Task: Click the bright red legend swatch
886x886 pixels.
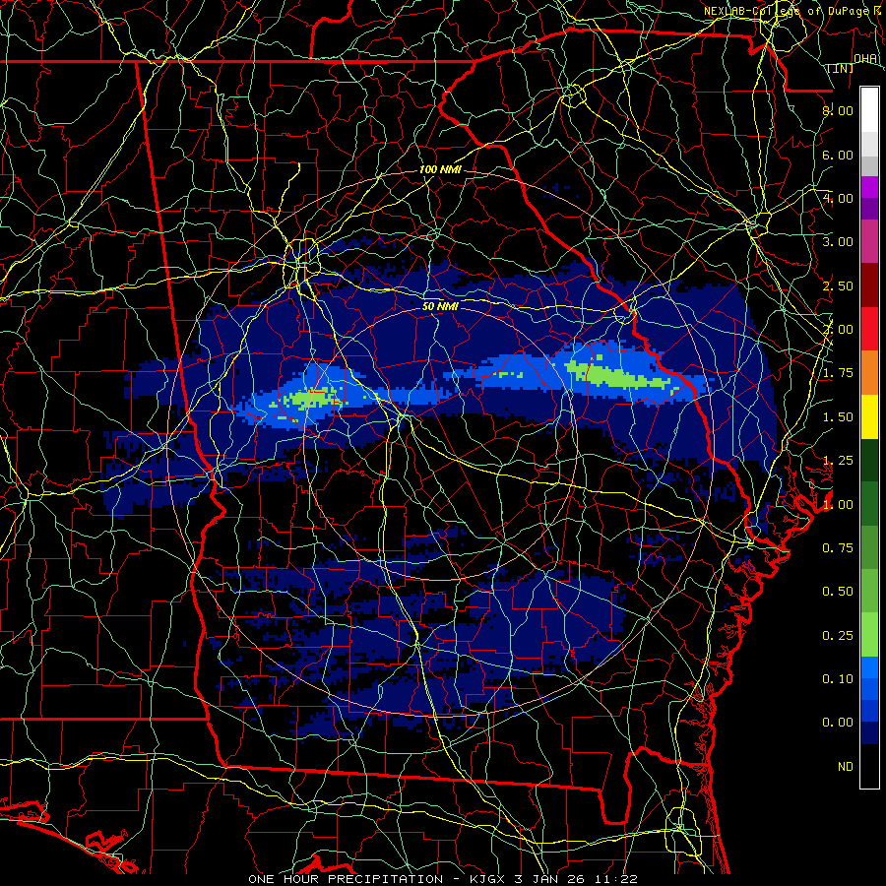Action: (869, 329)
